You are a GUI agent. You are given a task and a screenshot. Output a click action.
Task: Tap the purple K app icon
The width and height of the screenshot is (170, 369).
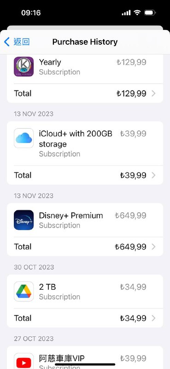pyautogui.click(x=24, y=66)
